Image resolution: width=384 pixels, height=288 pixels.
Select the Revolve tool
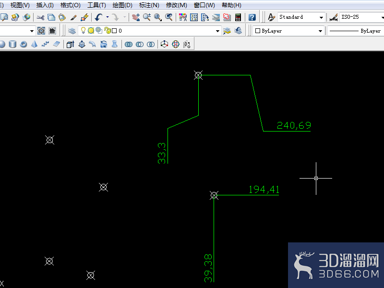[x=104, y=44]
